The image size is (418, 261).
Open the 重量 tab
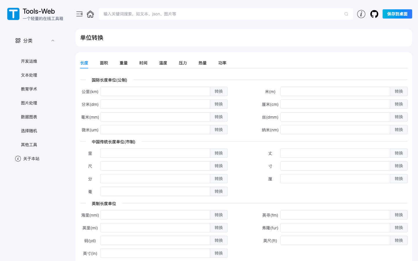(x=124, y=63)
